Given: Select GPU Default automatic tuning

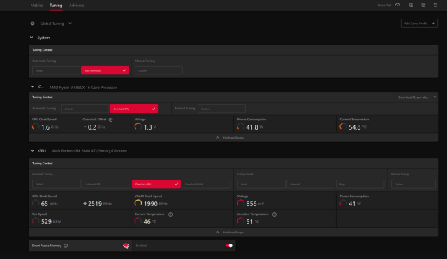Looking at the screenshot, I should (x=57, y=184).
